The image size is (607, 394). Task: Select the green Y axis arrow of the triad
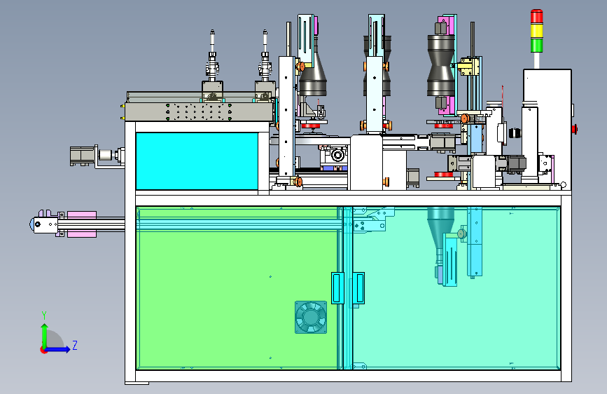(x=45, y=336)
